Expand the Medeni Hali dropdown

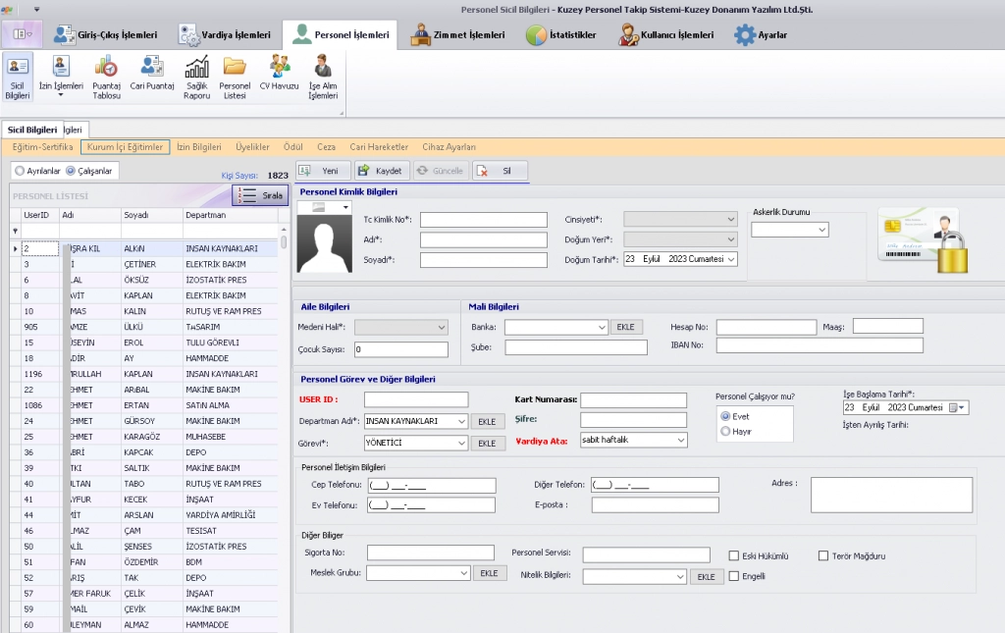click(440, 328)
